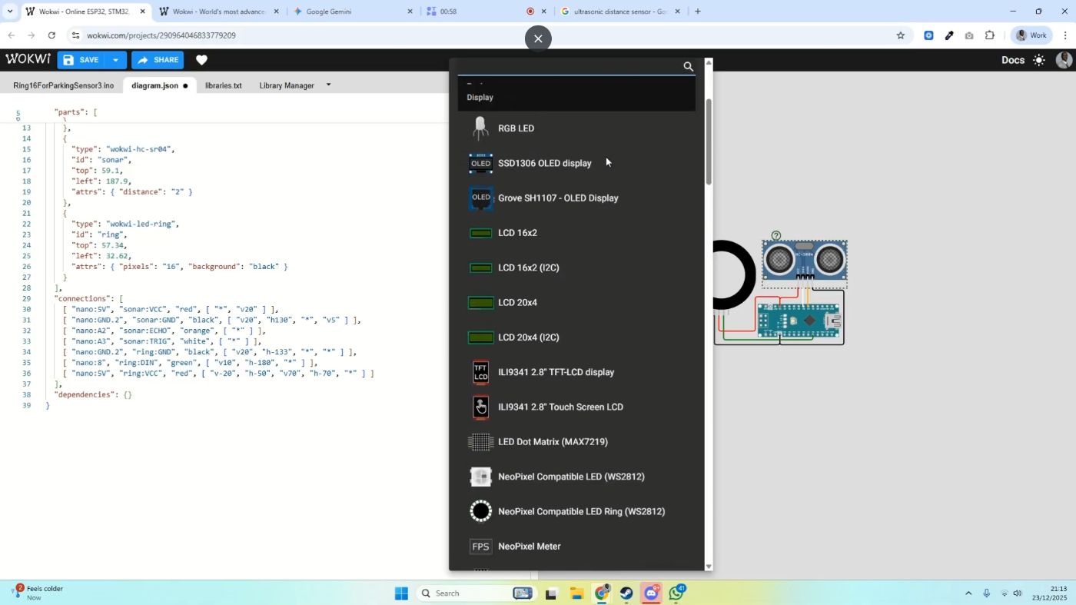Add the RGB LED part
The width and height of the screenshot is (1076, 605).
tap(516, 128)
